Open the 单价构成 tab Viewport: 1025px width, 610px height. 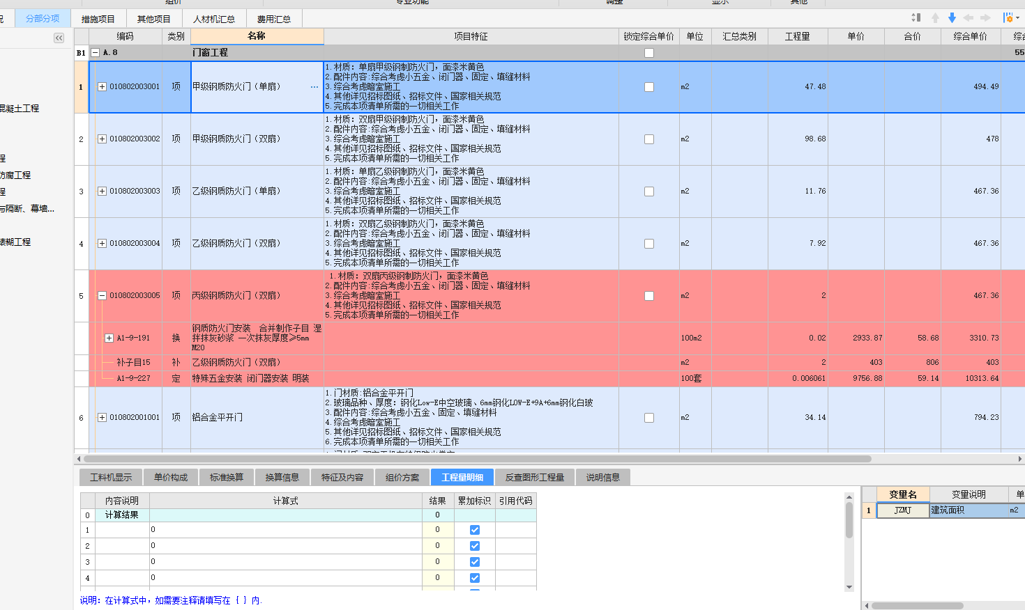[171, 477]
